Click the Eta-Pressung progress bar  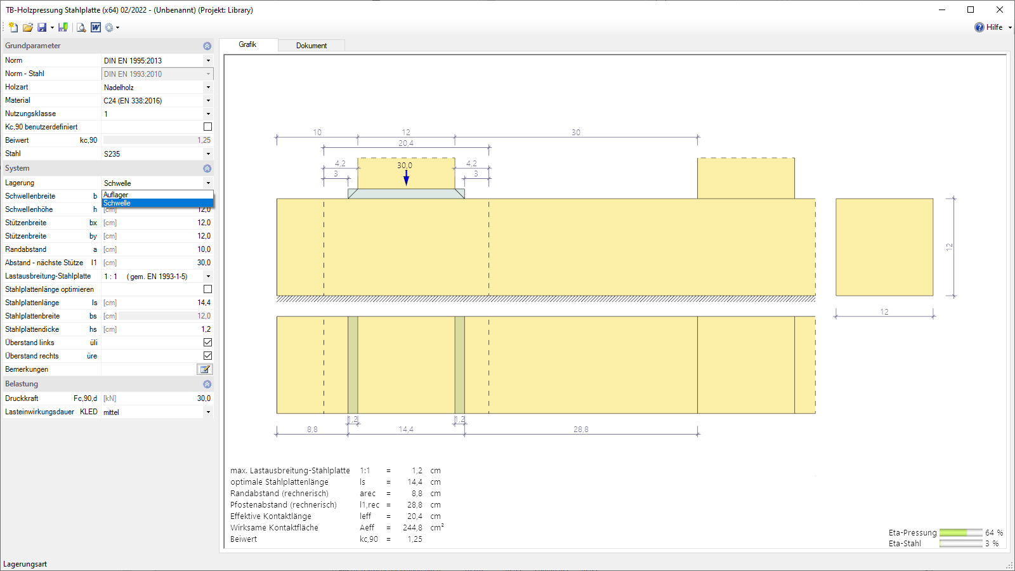[960, 533]
